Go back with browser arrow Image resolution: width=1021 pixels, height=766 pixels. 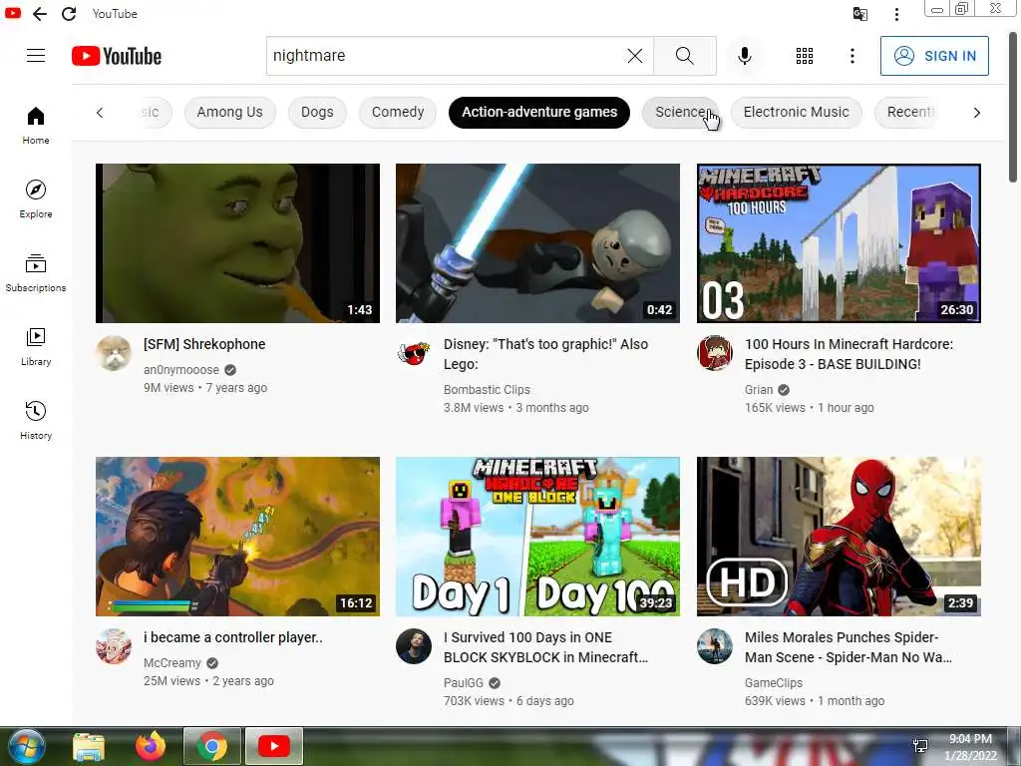pos(40,14)
